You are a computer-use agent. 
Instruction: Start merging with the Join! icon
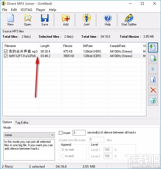point(87,20)
